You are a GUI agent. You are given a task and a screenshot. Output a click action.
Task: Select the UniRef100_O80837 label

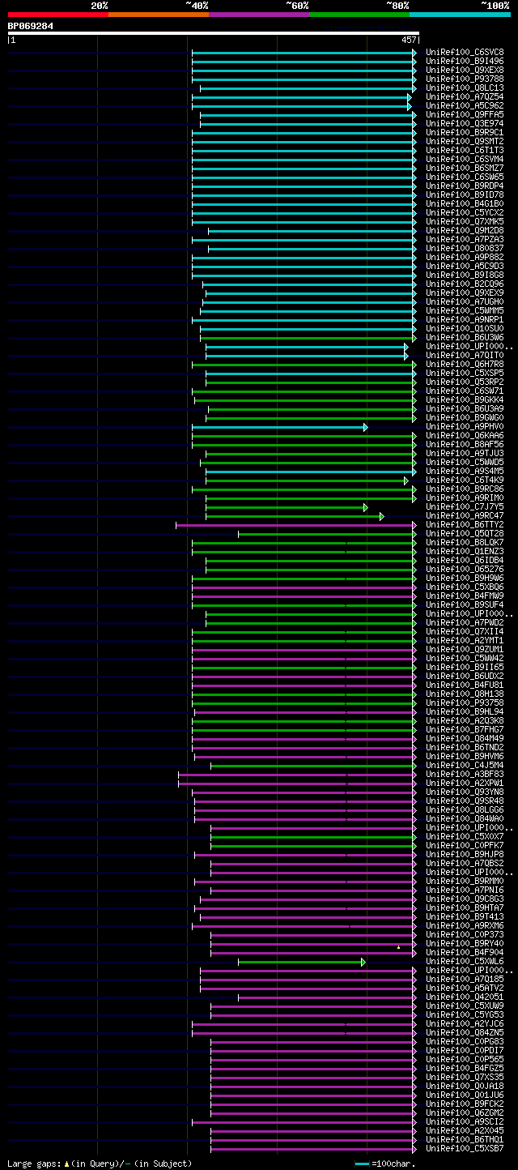pyautogui.click(x=465, y=248)
